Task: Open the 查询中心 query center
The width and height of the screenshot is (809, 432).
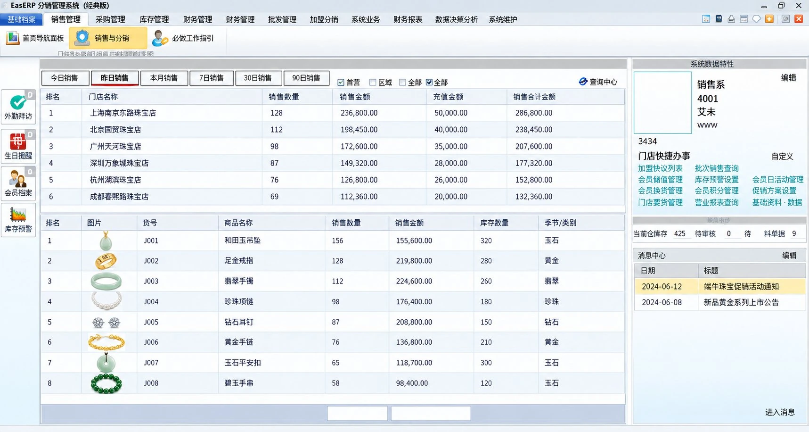Action: (598, 82)
